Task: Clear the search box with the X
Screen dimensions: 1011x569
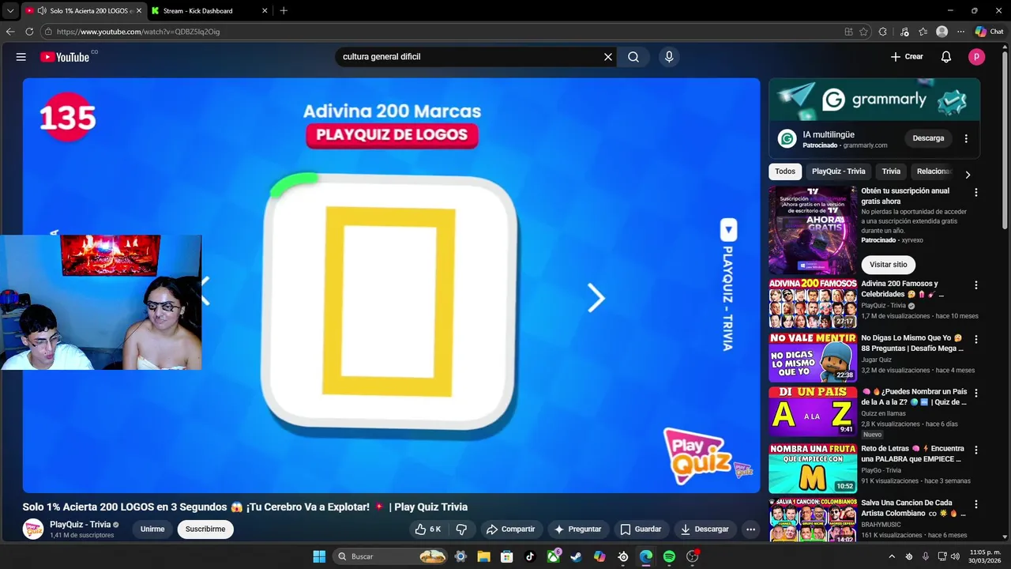Action: pos(608,57)
